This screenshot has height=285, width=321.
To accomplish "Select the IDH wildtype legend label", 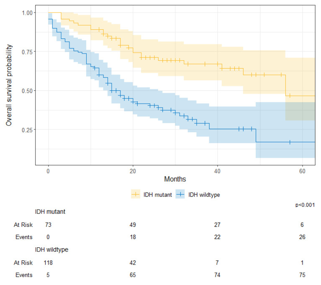I will [x=204, y=195].
